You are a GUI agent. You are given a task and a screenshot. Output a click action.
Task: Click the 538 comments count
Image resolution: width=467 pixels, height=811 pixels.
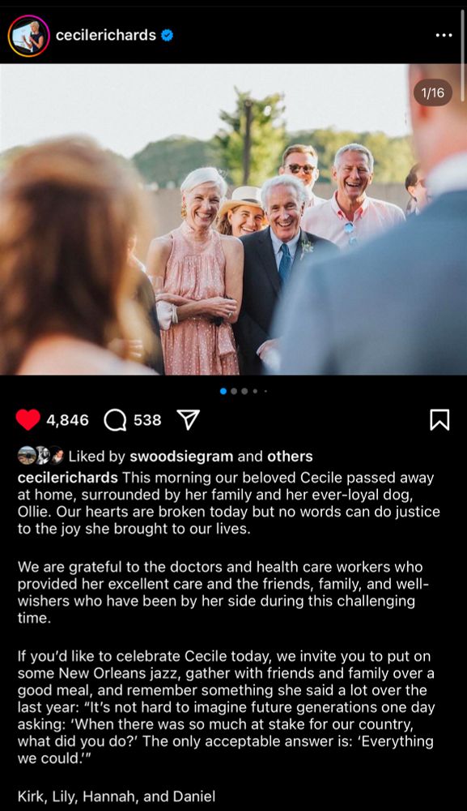[147, 420]
